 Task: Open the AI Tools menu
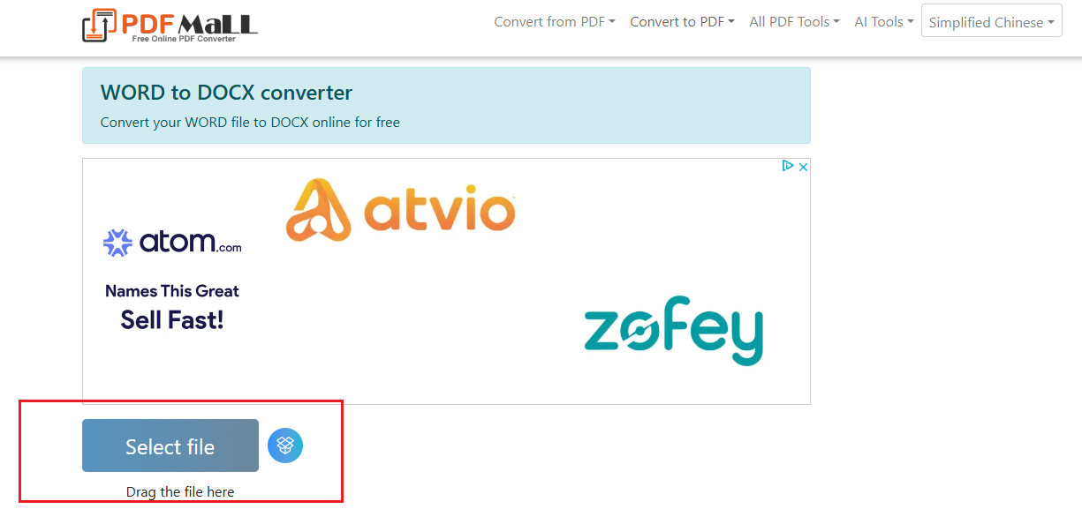point(883,22)
